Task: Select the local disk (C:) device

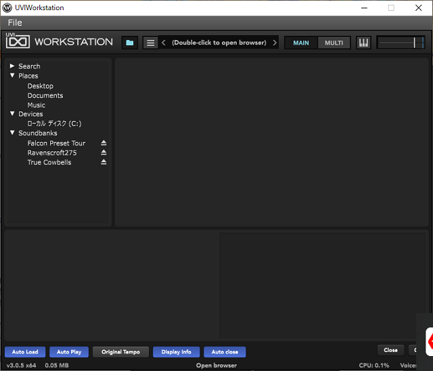Action: click(54, 123)
